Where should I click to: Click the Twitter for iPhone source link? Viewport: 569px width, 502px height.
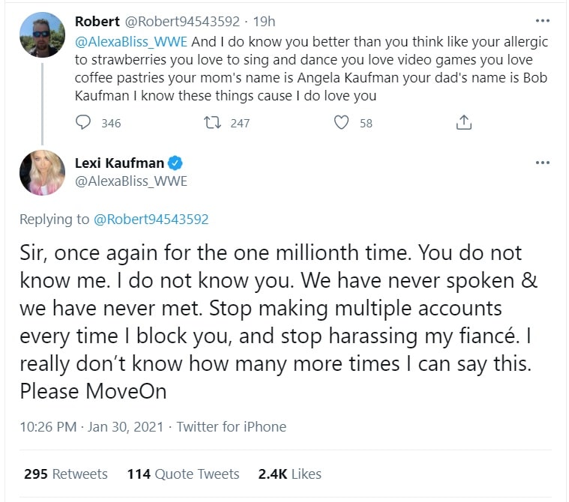click(x=232, y=426)
